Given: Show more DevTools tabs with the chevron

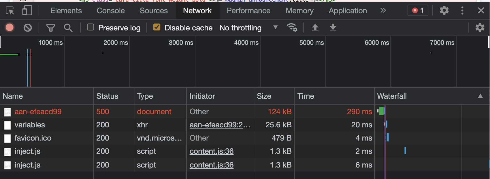Looking at the screenshot, I should pos(383,11).
